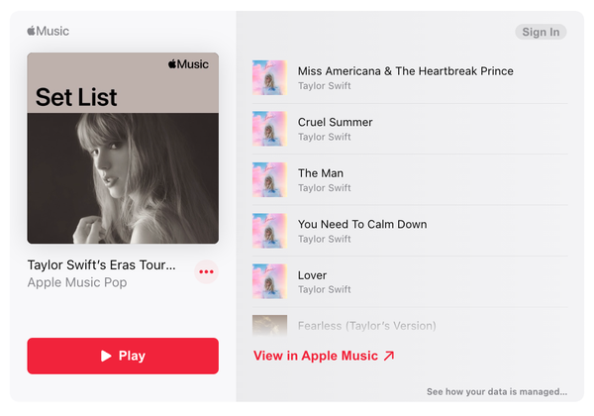Click You Need To Calm Down artwork
Image resolution: width=594 pixels, height=416 pixels.
tap(268, 231)
